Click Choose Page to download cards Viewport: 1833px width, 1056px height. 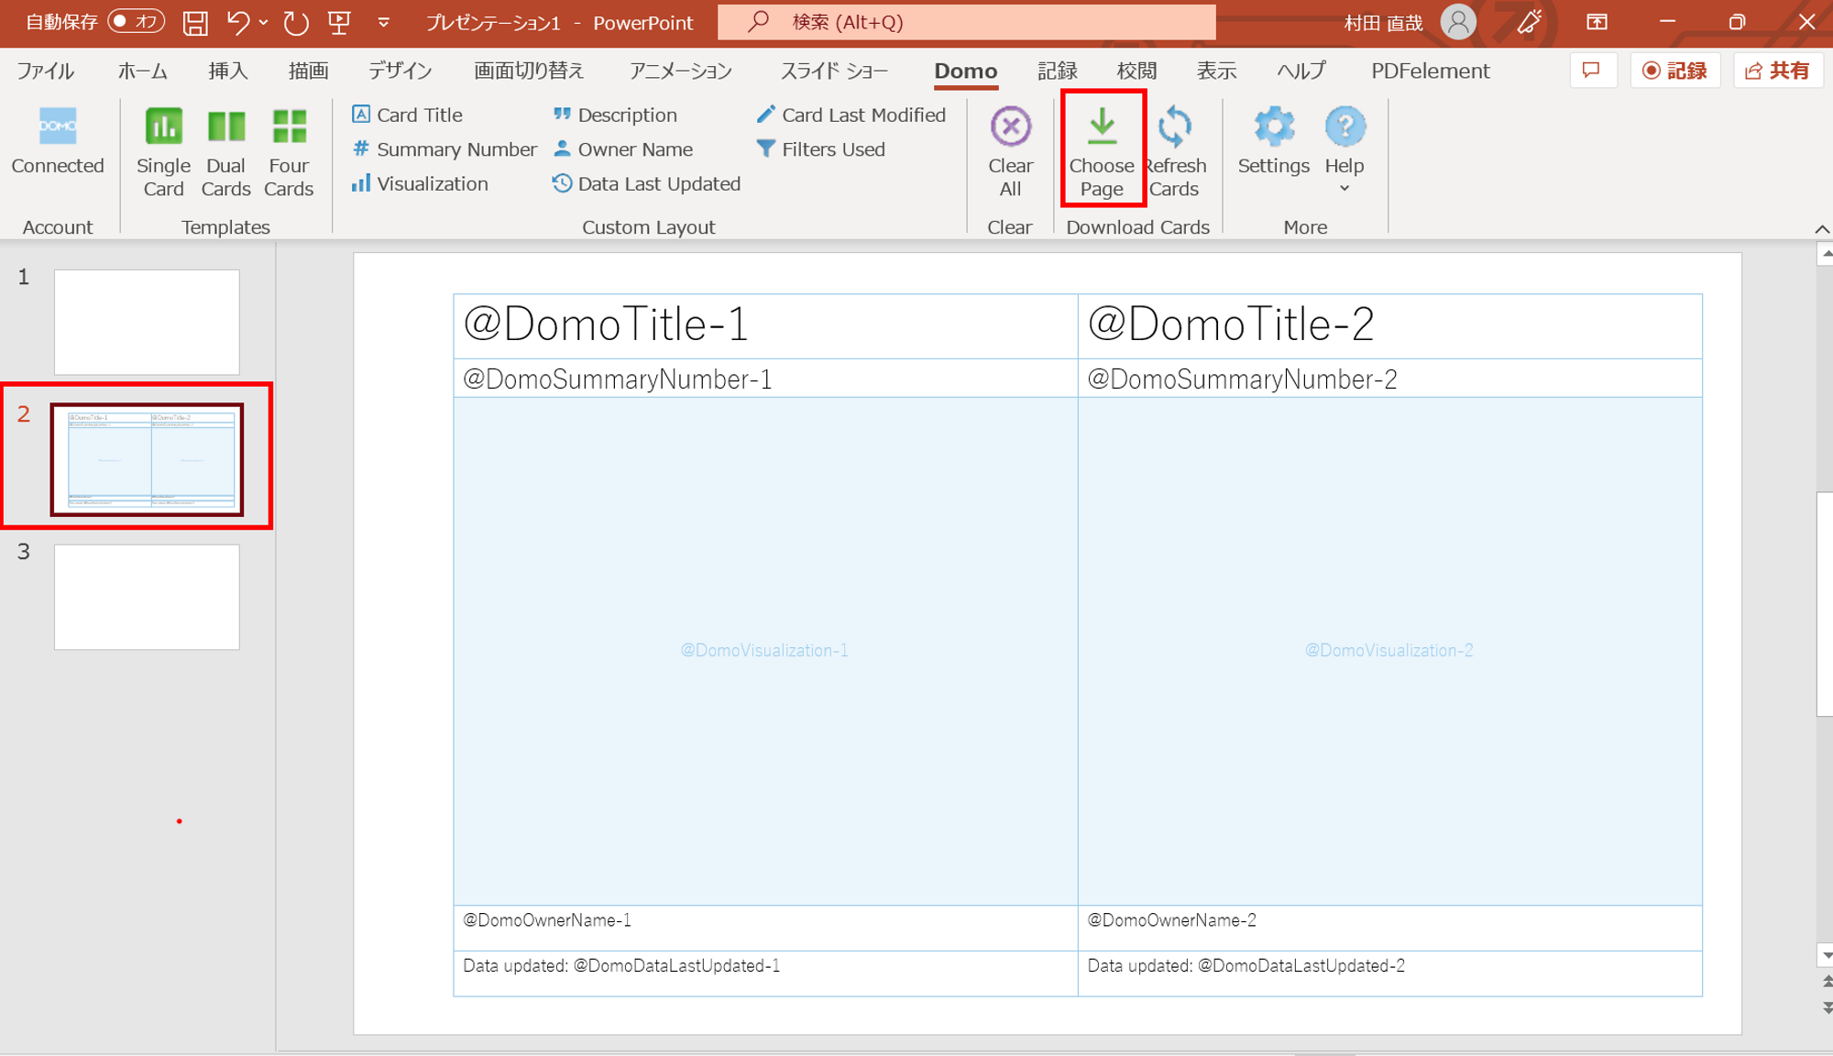coord(1102,150)
